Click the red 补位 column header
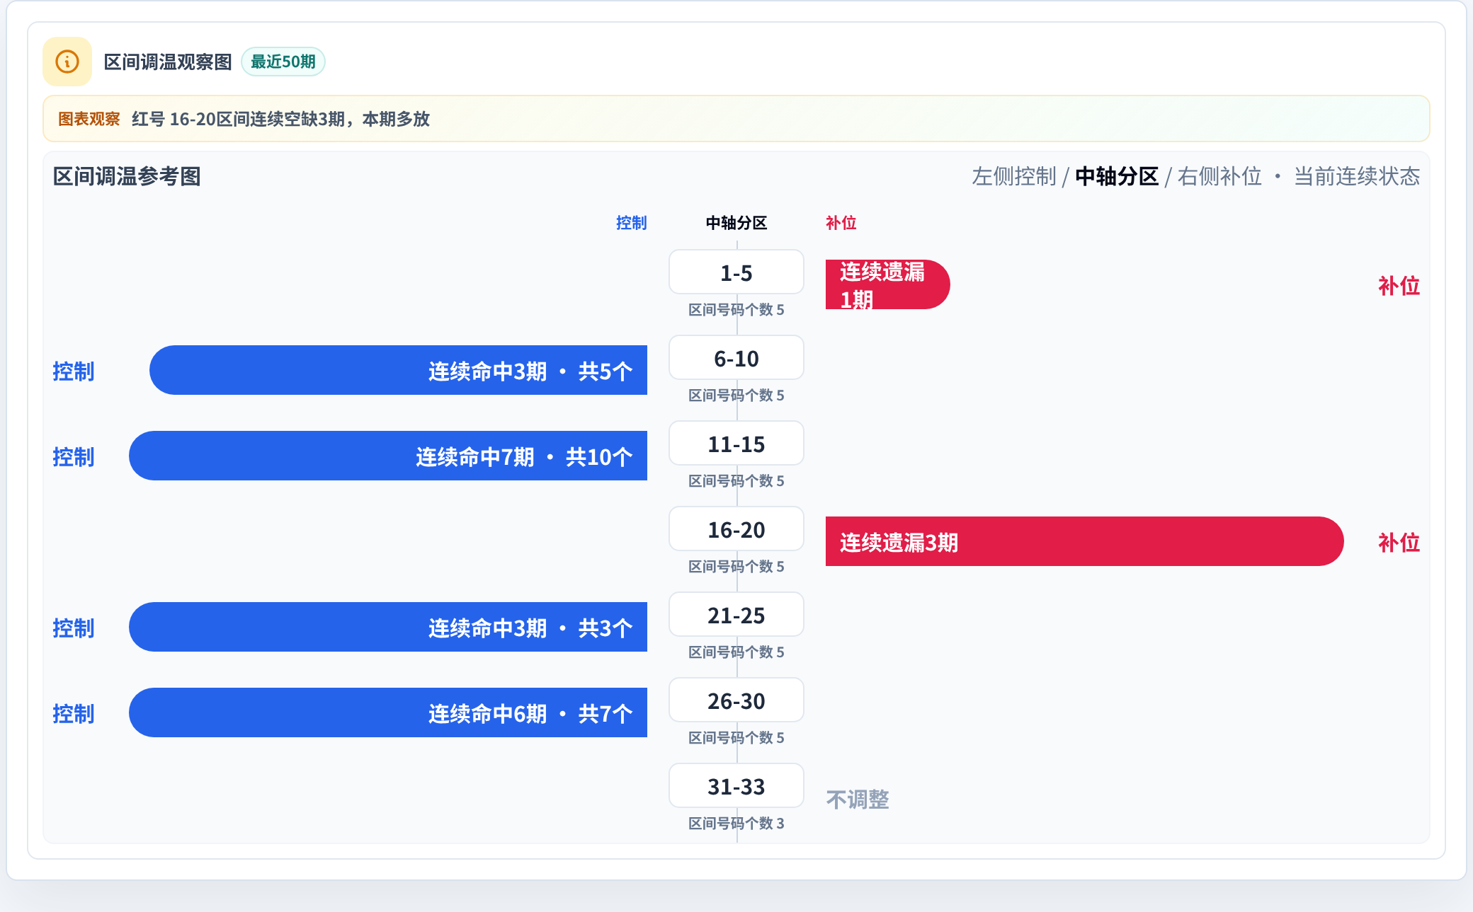The height and width of the screenshot is (912, 1473). pos(841,223)
